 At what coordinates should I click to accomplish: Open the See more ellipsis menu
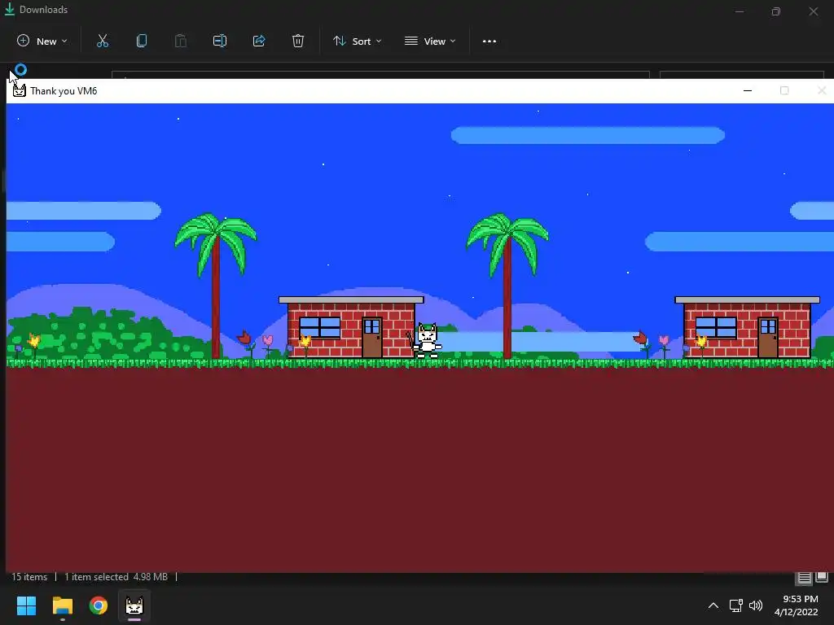(489, 41)
